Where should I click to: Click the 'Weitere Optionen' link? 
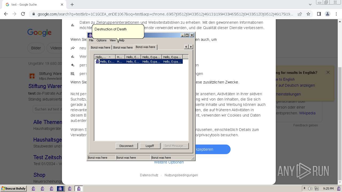pos(169,162)
